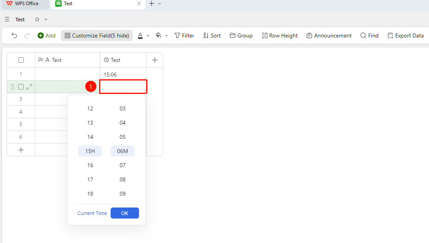
Task: Open the Group tool
Action: [241, 36]
